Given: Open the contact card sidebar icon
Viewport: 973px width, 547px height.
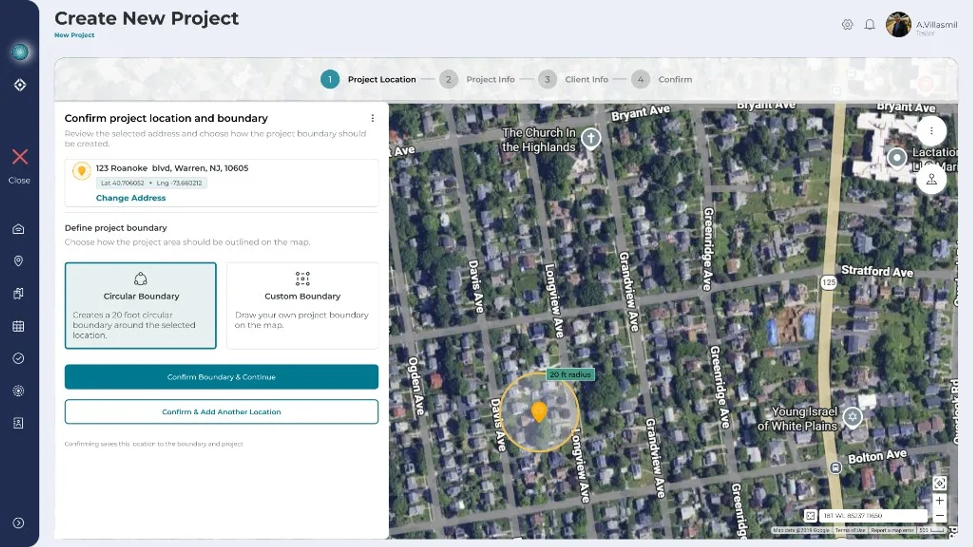Looking at the screenshot, I should (19, 423).
